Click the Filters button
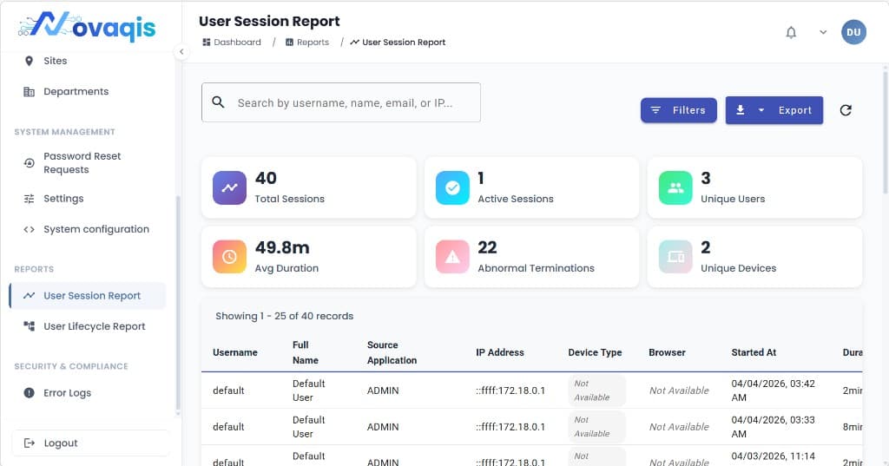This screenshot has height=466, width=889. (x=679, y=110)
